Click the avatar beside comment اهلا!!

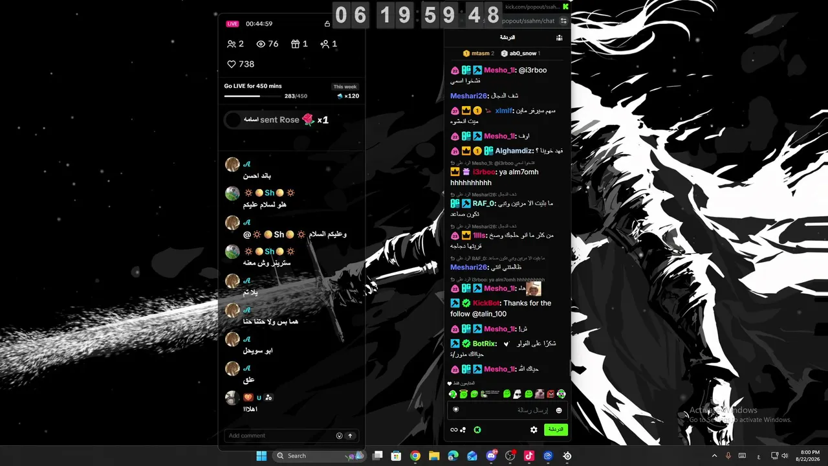click(x=232, y=397)
